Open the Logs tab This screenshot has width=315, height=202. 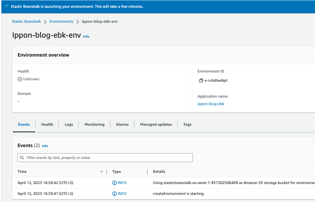click(69, 124)
